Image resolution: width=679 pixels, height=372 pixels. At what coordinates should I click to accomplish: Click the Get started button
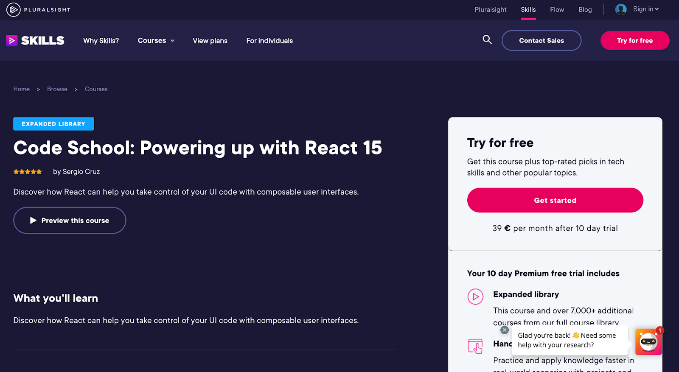tap(555, 200)
